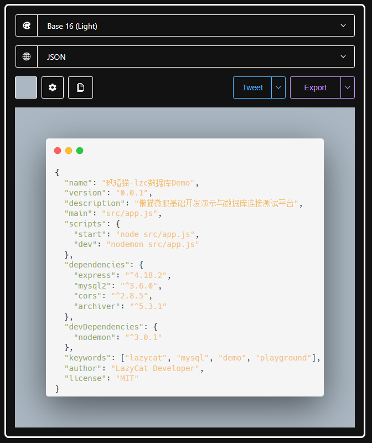Click the "mysql" keyword string

pos(193,358)
